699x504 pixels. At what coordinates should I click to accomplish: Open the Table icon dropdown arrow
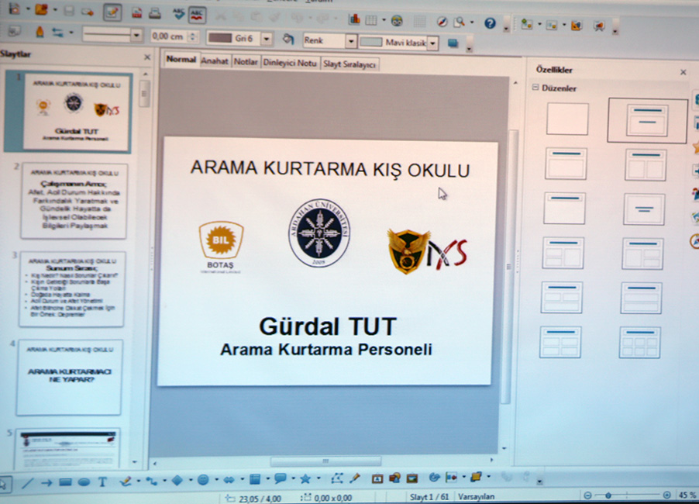[x=384, y=20]
